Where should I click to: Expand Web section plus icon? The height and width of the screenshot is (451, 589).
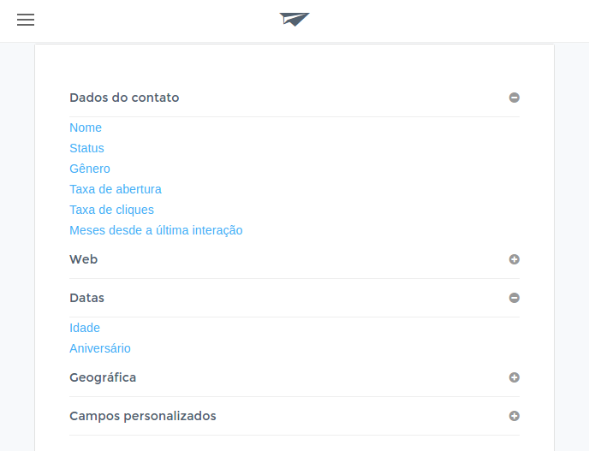515,259
